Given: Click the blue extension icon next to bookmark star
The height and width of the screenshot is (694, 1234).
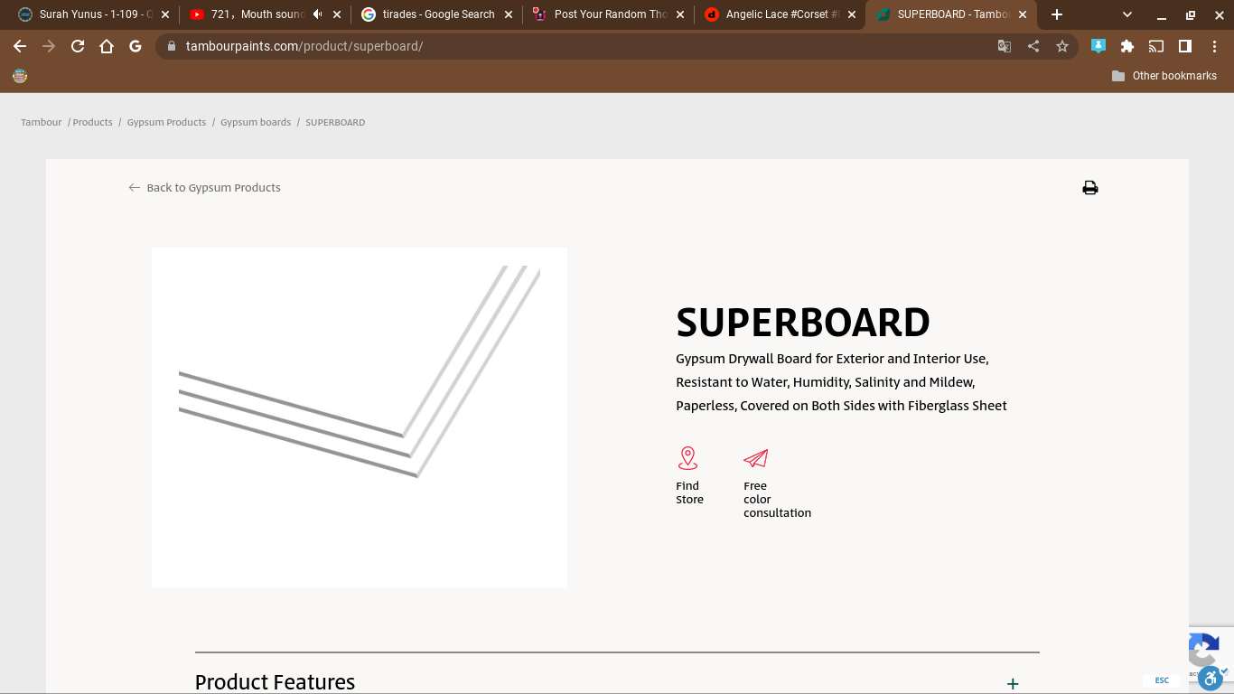Looking at the screenshot, I should pyautogui.click(x=1098, y=46).
